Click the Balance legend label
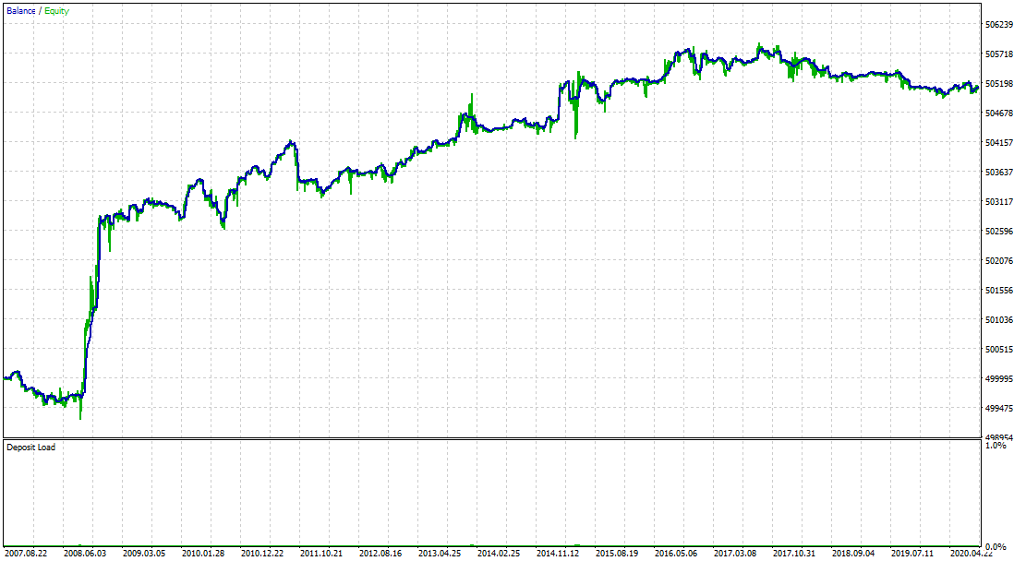 click(x=20, y=11)
